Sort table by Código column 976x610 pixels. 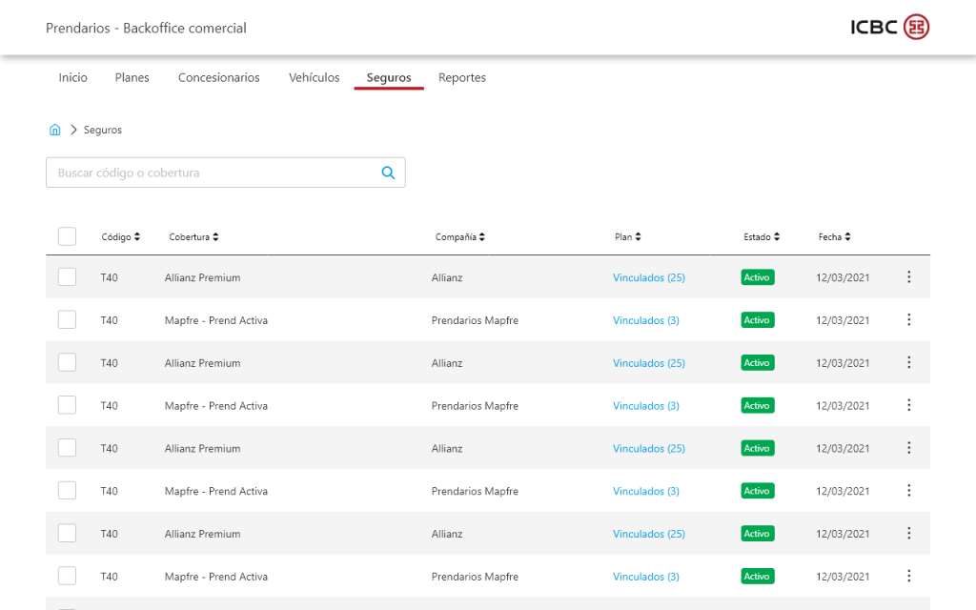click(121, 237)
